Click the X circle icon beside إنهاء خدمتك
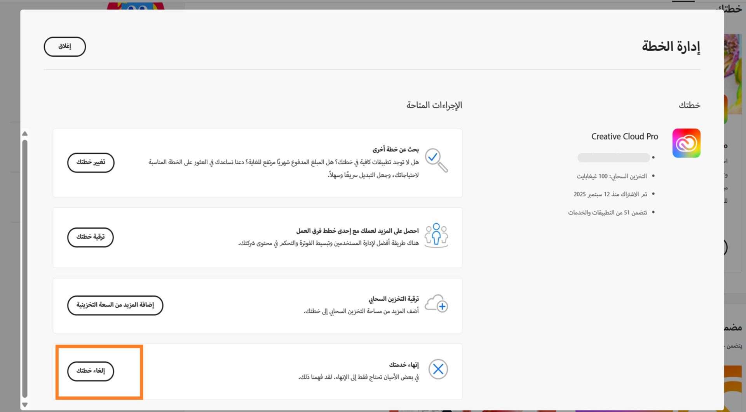The height and width of the screenshot is (412, 746). coord(438,369)
